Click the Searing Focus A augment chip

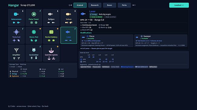coord(127,67)
